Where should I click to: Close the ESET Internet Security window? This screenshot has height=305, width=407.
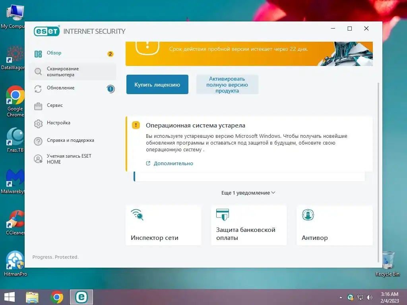coord(366,29)
